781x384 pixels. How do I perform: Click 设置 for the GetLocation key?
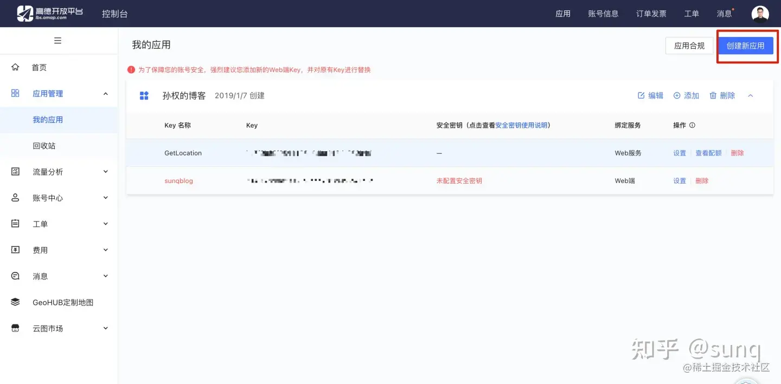point(680,153)
